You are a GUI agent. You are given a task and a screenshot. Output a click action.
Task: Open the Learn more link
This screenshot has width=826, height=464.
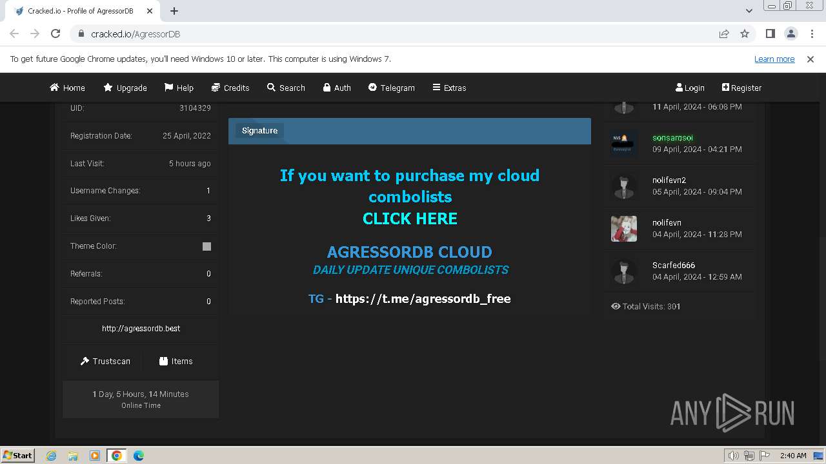point(774,59)
